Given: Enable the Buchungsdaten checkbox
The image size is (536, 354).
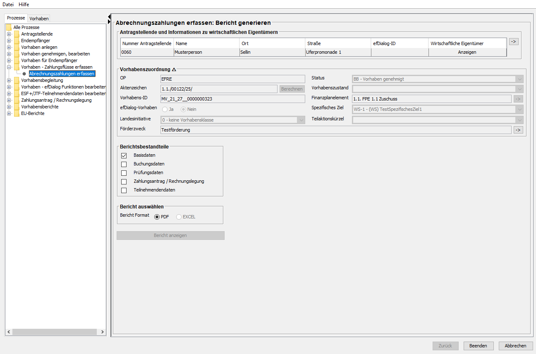Looking at the screenshot, I should [x=124, y=164].
